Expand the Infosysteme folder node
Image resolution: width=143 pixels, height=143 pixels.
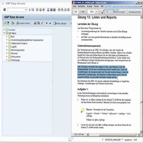pyautogui.click(x=7, y=57)
